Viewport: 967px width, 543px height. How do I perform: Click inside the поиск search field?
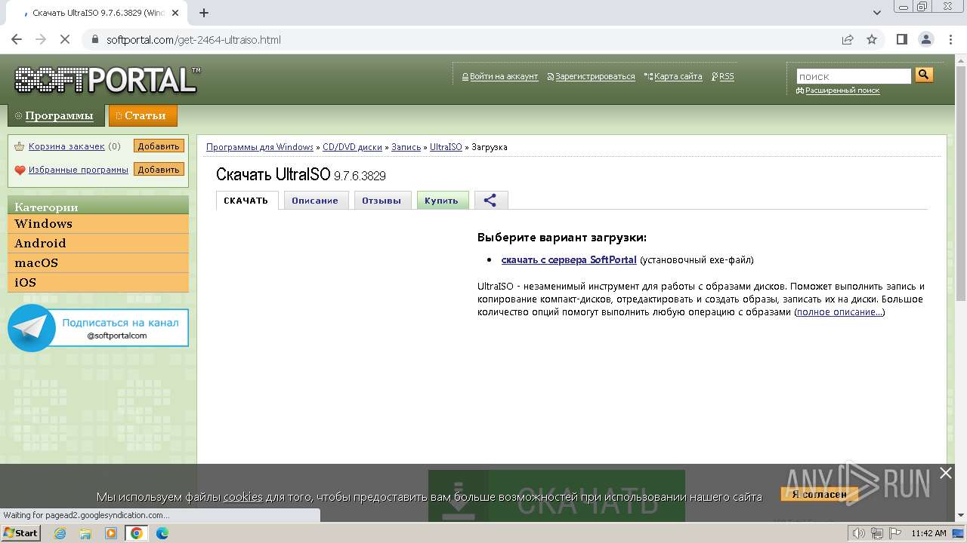point(854,76)
